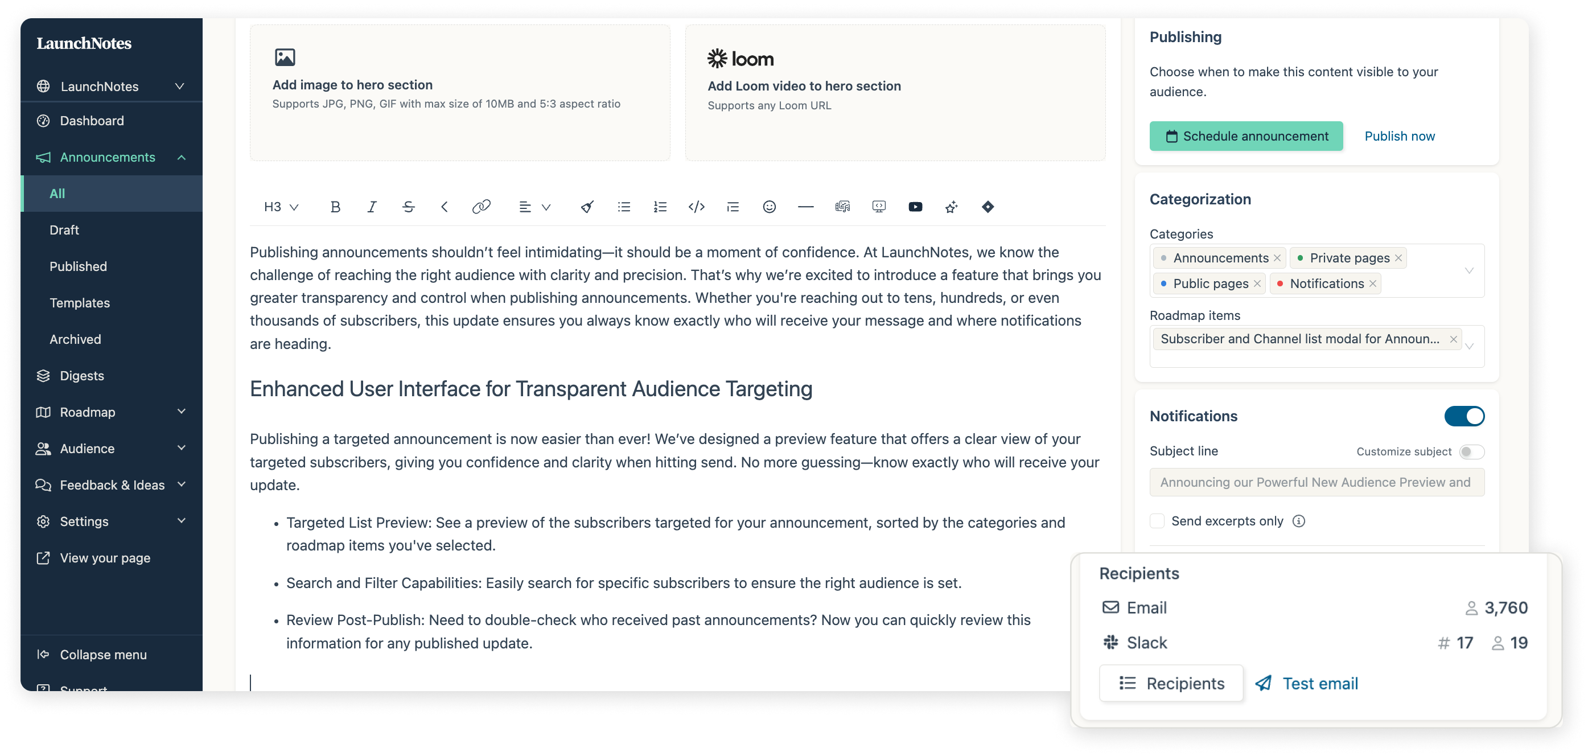Enable the Customize subject switch
1588x756 pixels.
pos(1471,451)
